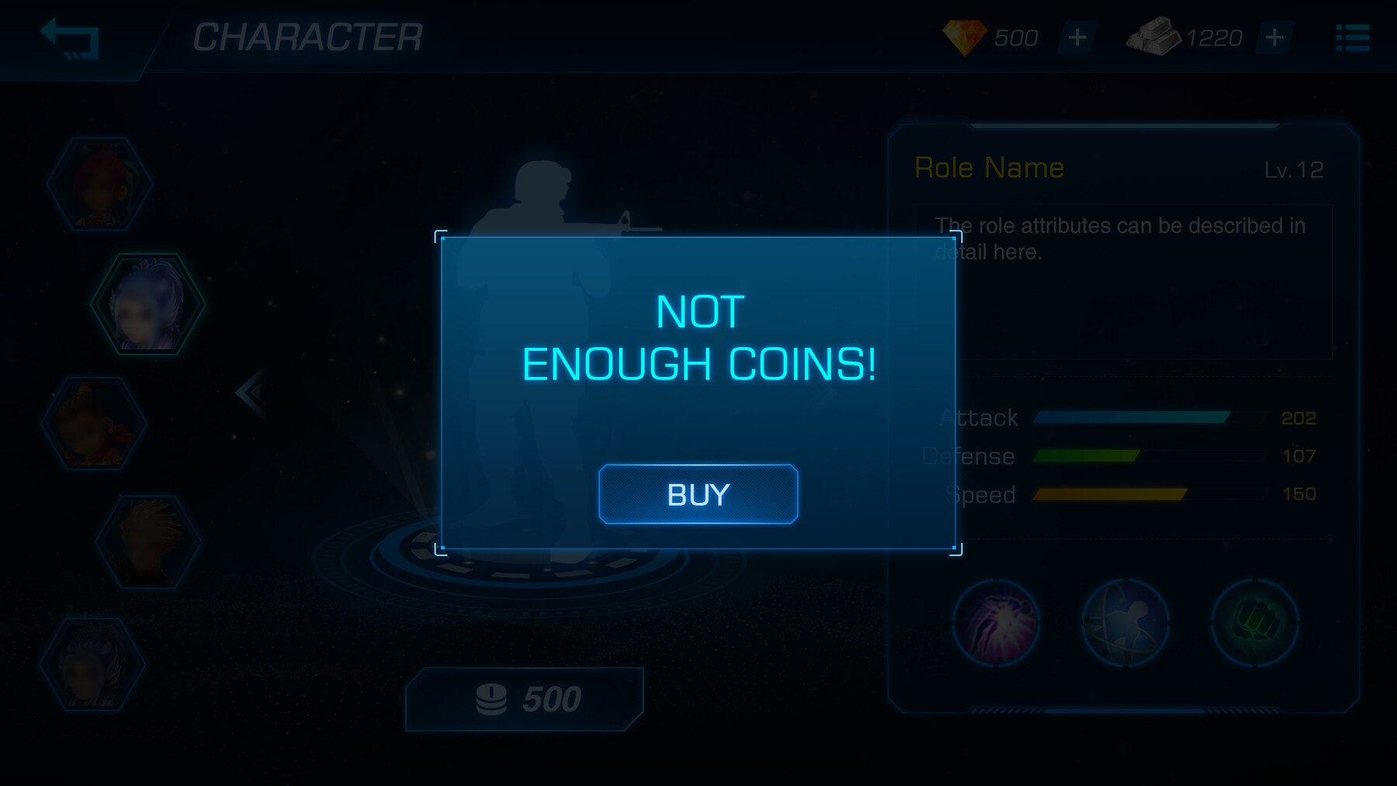This screenshot has width=1397, height=786.
Task: Click the silver bars currency icon
Action: (1153, 36)
